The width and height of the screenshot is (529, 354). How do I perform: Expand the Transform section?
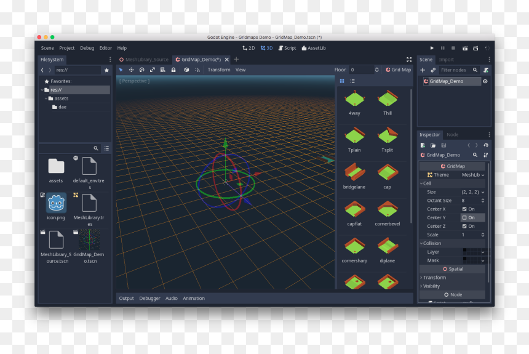452,277
